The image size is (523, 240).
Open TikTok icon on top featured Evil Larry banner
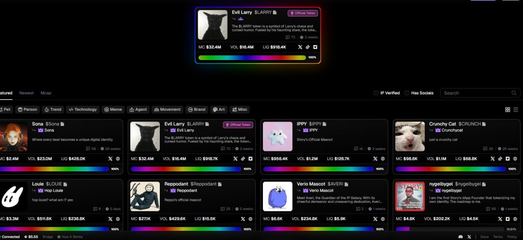308,47
